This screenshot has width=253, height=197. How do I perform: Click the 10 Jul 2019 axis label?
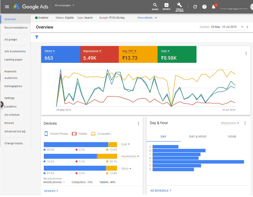point(228,110)
